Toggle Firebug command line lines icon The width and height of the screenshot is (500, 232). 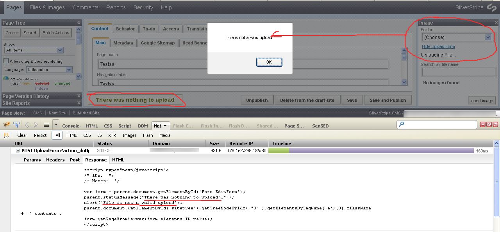pyautogui.click(x=46, y=125)
